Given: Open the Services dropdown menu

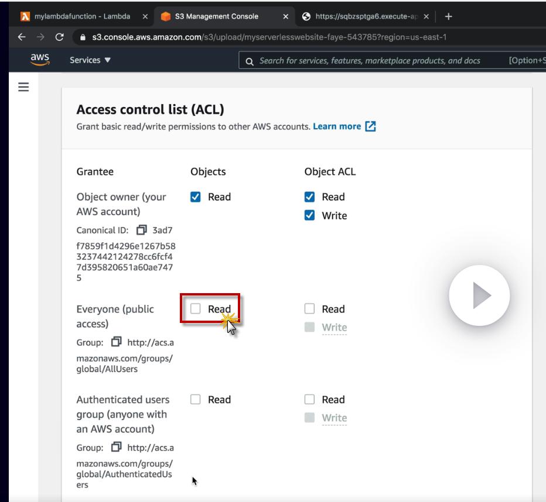Looking at the screenshot, I should click(x=90, y=60).
